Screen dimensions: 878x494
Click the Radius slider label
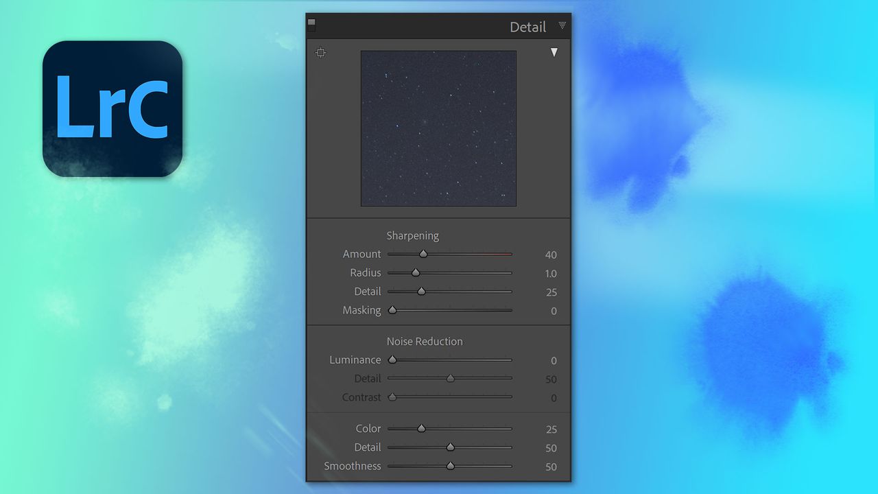pyautogui.click(x=366, y=272)
